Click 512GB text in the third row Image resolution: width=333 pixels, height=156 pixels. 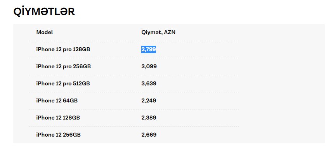point(82,83)
